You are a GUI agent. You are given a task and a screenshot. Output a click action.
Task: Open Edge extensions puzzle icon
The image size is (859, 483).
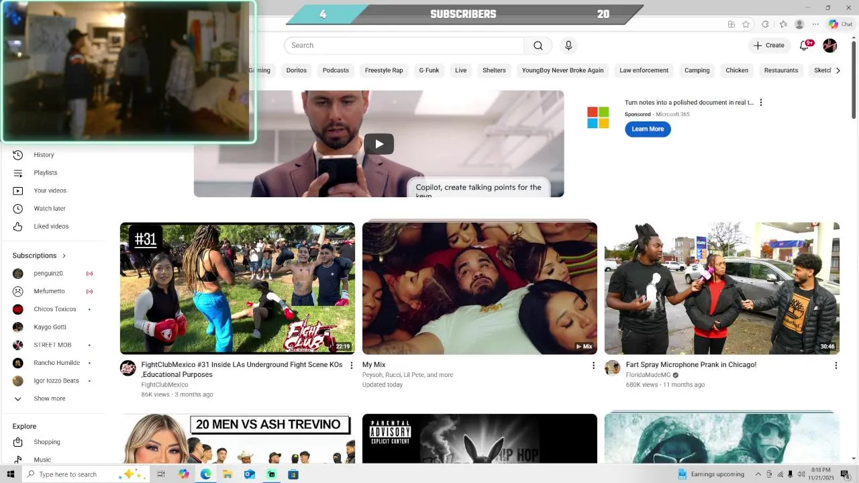tap(765, 24)
